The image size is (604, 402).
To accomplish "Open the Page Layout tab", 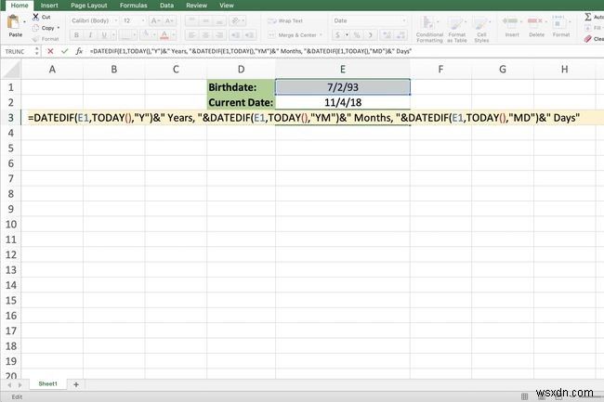I will point(89,6).
